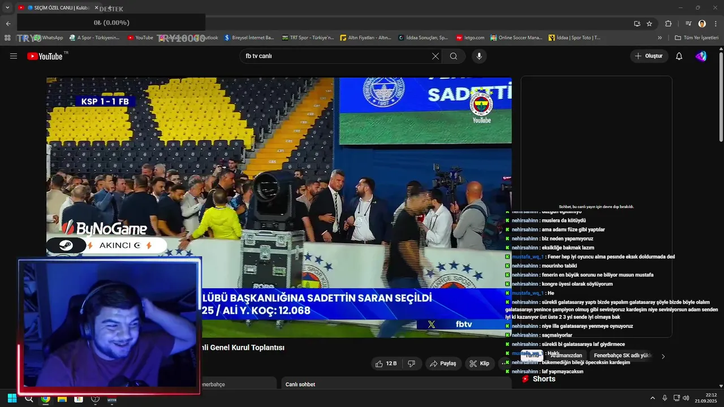724x407 pixels.
Task: Open Microsoft Store from the taskbar
Action: [x=79, y=399]
